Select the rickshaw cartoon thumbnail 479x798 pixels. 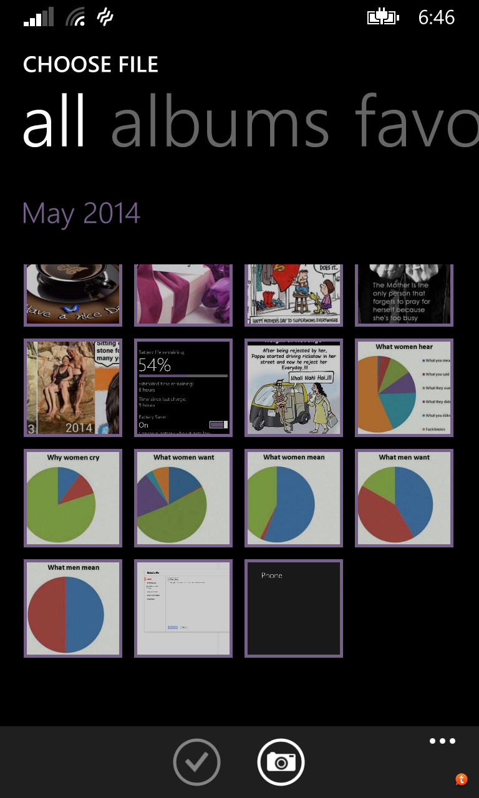coord(294,388)
